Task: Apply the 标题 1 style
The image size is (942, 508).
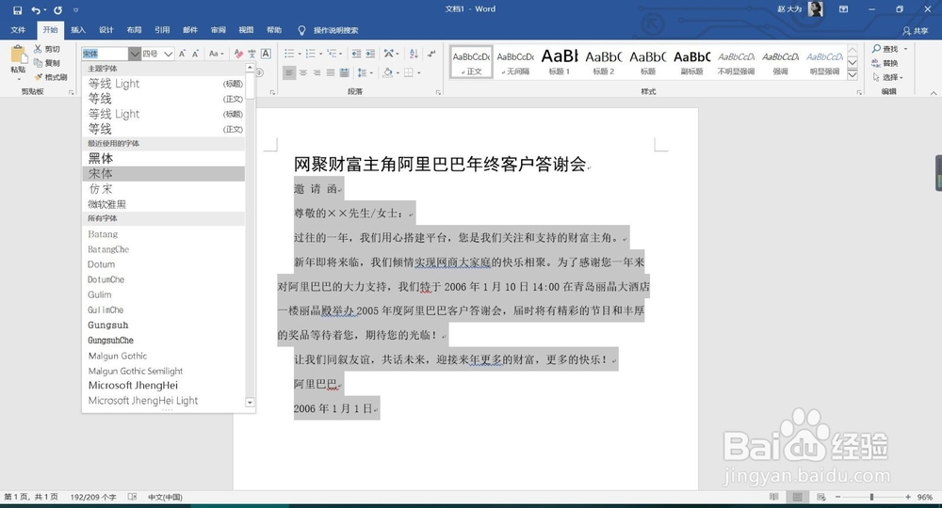Action: [560, 62]
